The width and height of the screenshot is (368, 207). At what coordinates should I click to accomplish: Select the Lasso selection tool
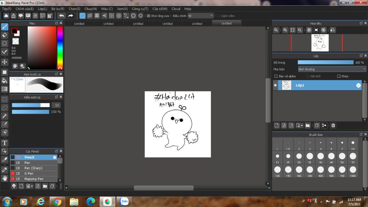tap(5, 107)
